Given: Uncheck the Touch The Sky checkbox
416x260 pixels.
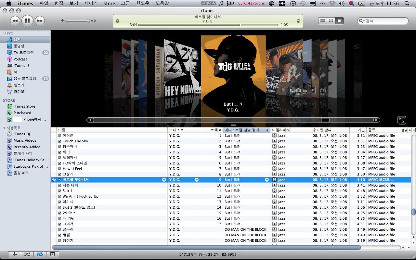Looking at the screenshot, I should (59, 141).
